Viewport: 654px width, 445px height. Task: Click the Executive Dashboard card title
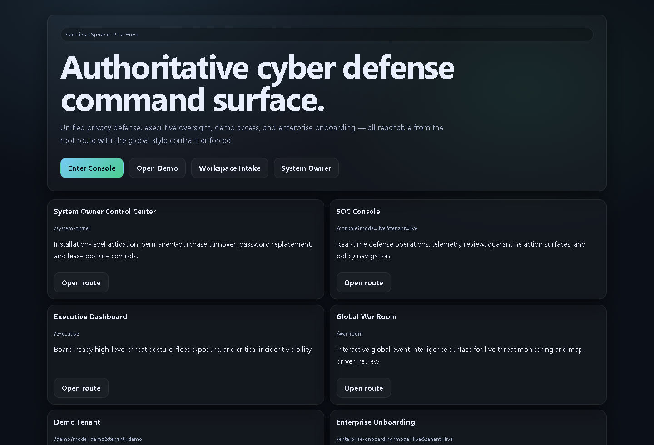pos(91,317)
